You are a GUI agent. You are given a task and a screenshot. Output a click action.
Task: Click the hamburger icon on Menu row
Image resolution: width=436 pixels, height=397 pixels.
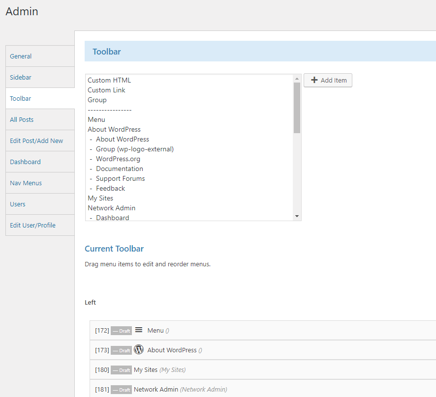(139, 330)
